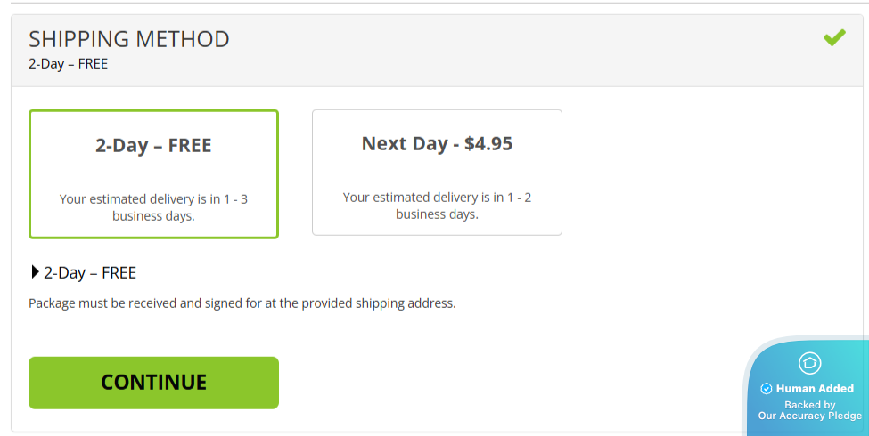Click the signature requirement notice text
This screenshot has width=869, height=436.
click(x=242, y=303)
